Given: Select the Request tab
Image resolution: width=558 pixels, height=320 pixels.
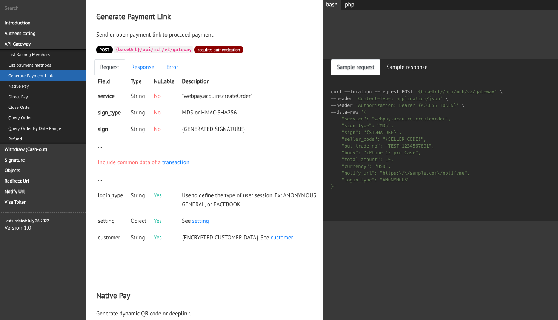Looking at the screenshot, I should [x=110, y=67].
